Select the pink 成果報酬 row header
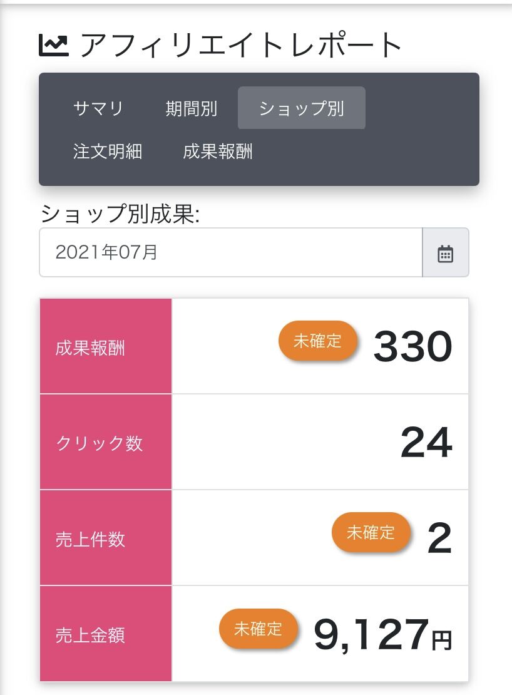512x695 pixels. pos(106,346)
